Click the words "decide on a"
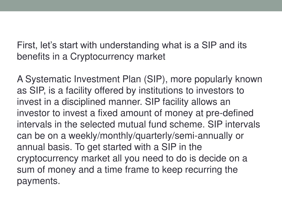This screenshot has width=282, height=212. tap(223, 158)
